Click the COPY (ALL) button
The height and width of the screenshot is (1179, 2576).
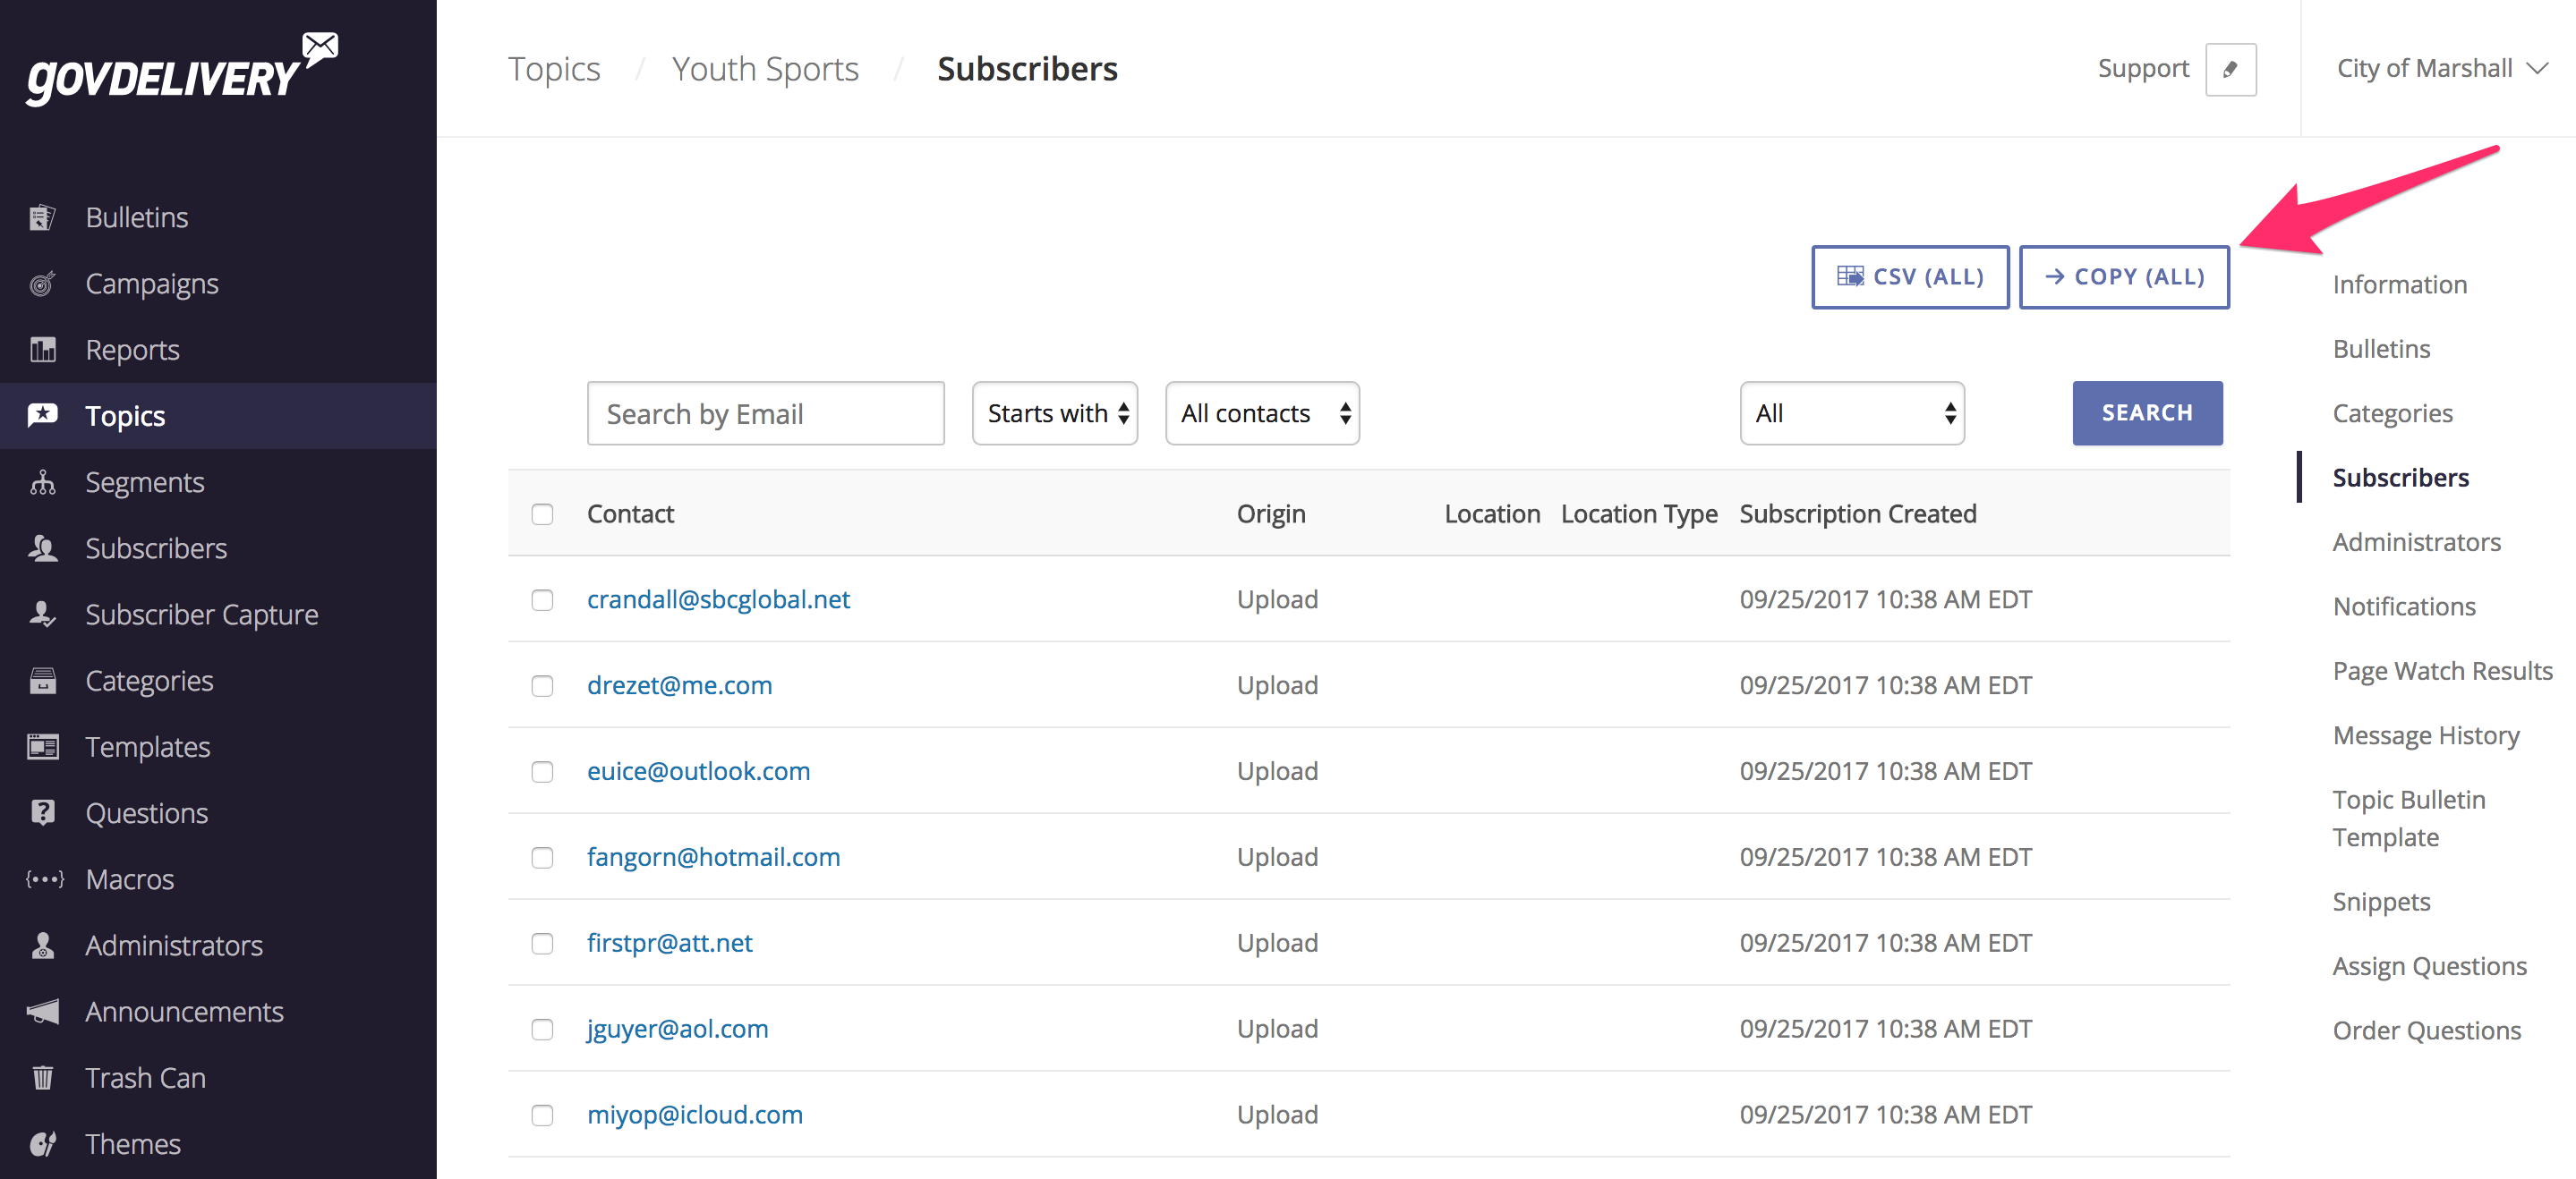coord(2124,276)
